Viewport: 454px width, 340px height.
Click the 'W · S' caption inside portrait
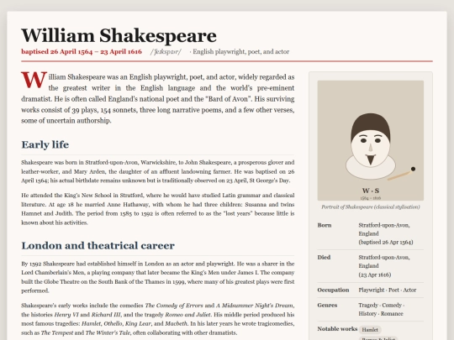[x=371, y=191]
